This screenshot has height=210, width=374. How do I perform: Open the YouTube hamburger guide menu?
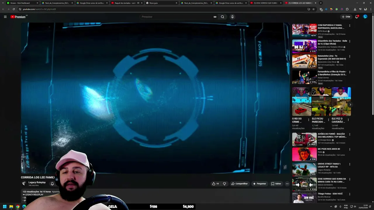pos(5,17)
